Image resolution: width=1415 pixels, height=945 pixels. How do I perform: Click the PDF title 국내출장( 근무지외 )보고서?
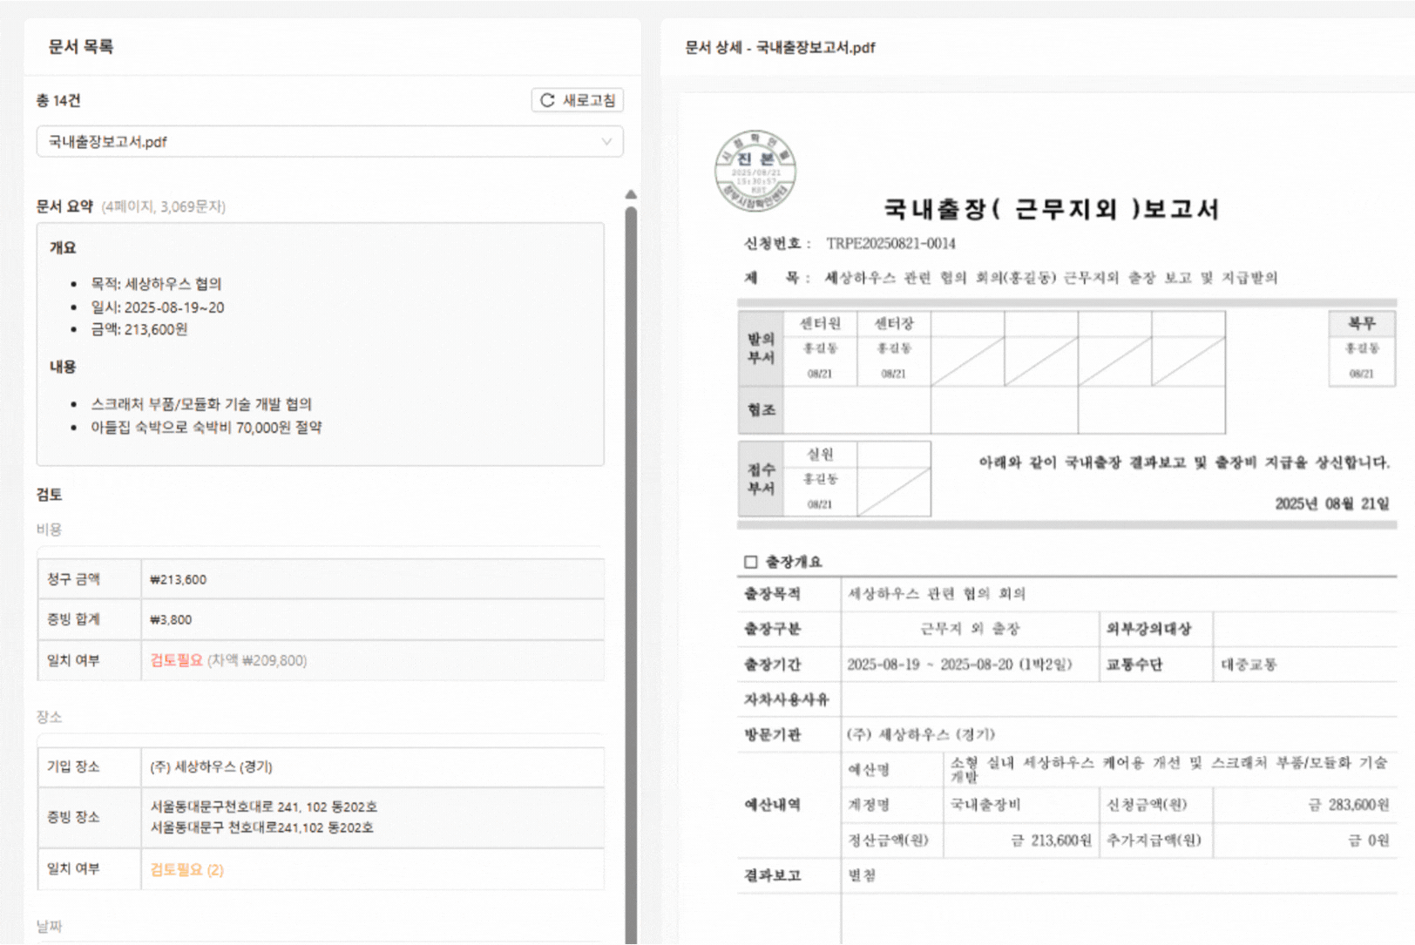1051,209
